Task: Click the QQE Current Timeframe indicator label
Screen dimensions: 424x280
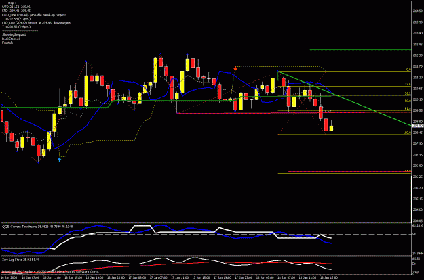Action: click(x=37, y=227)
